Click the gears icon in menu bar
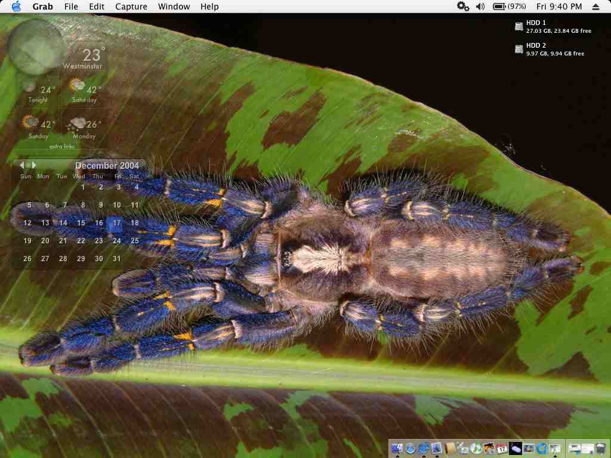 pos(462,7)
